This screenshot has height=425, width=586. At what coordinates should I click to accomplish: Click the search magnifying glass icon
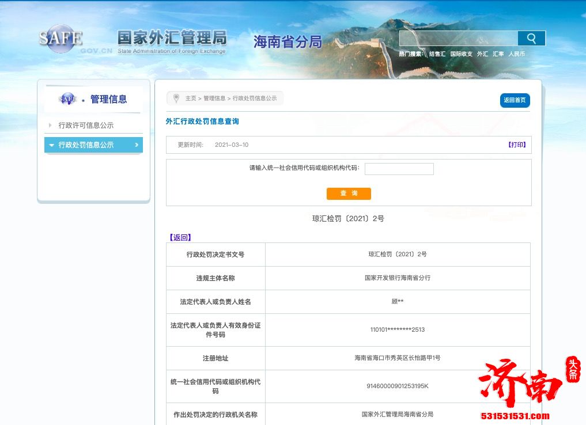531,38
